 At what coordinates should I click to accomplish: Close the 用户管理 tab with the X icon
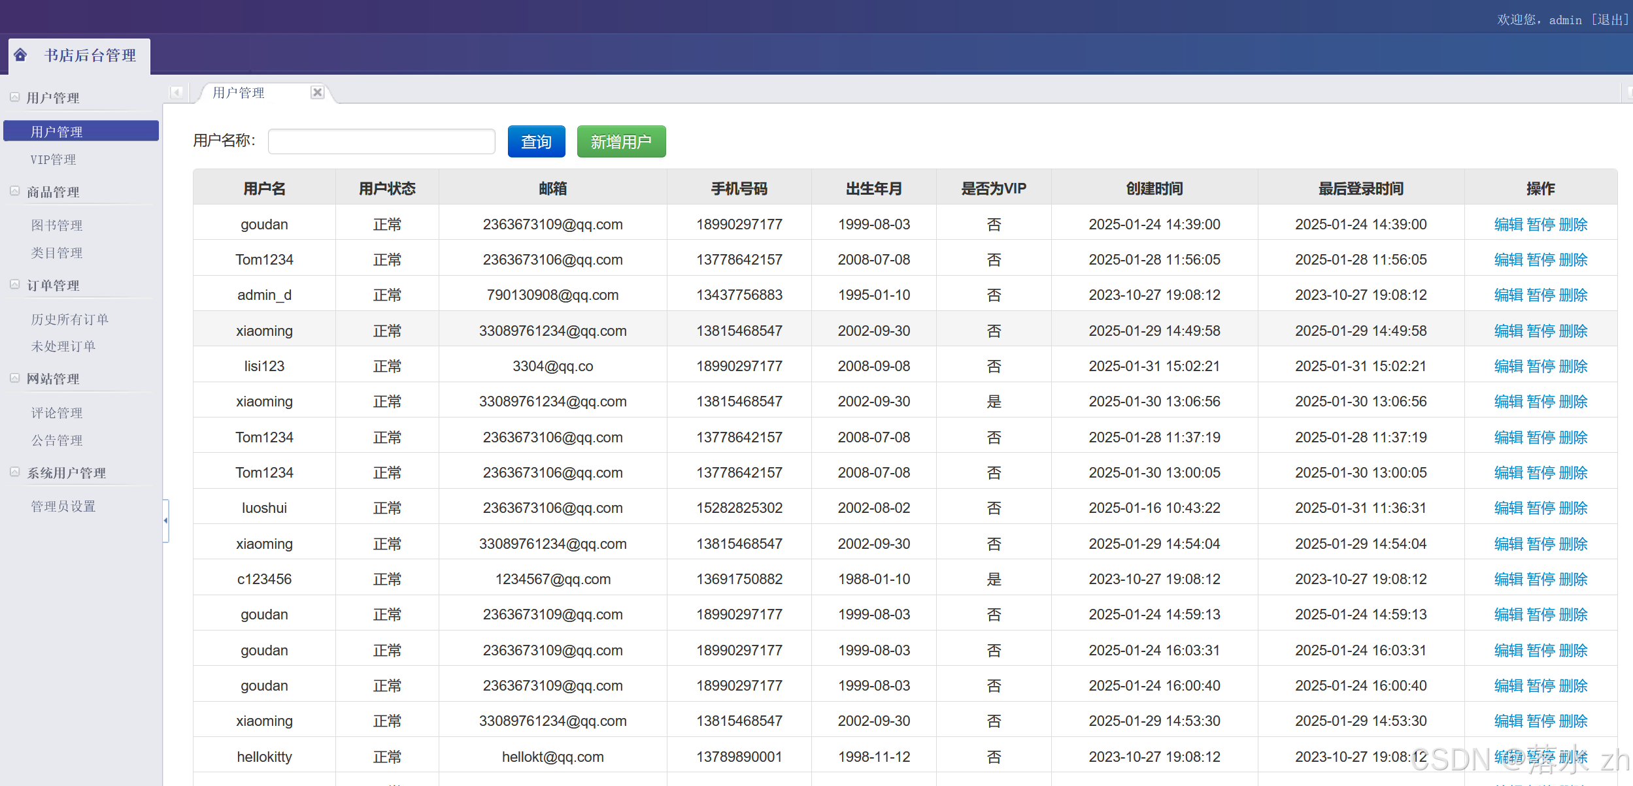coord(317,92)
